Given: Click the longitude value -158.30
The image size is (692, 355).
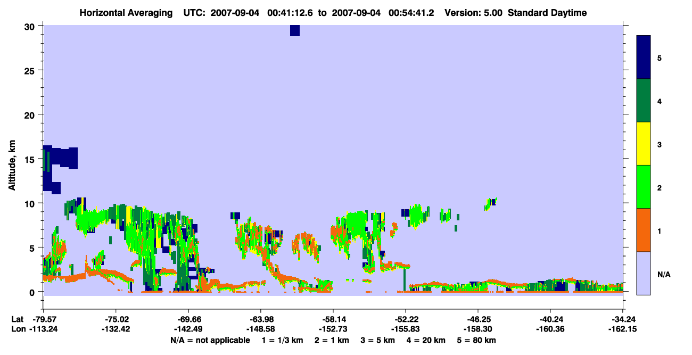Looking at the screenshot, I should 477,329.
